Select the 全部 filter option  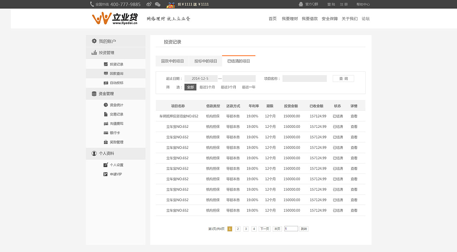tap(190, 87)
